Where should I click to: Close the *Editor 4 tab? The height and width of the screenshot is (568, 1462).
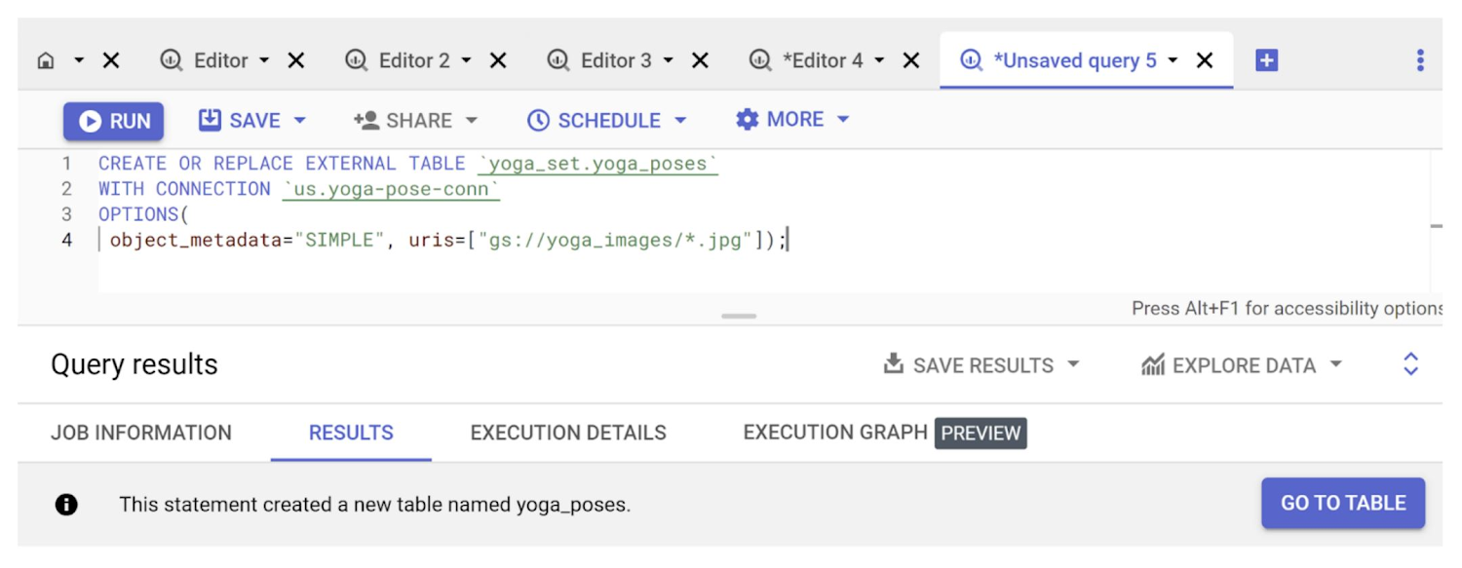pyautogui.click(x=911, y=60)
